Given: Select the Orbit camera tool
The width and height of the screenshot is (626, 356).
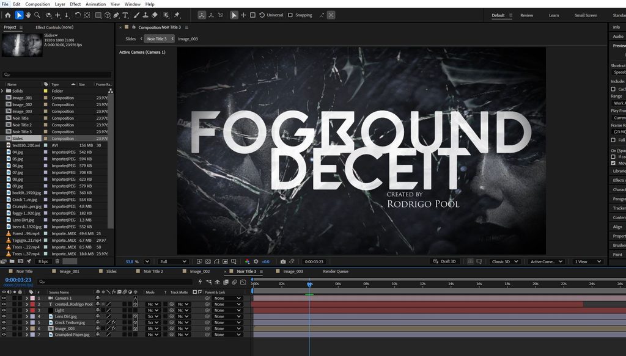Looking at the screenshot, I should point(49,15).
